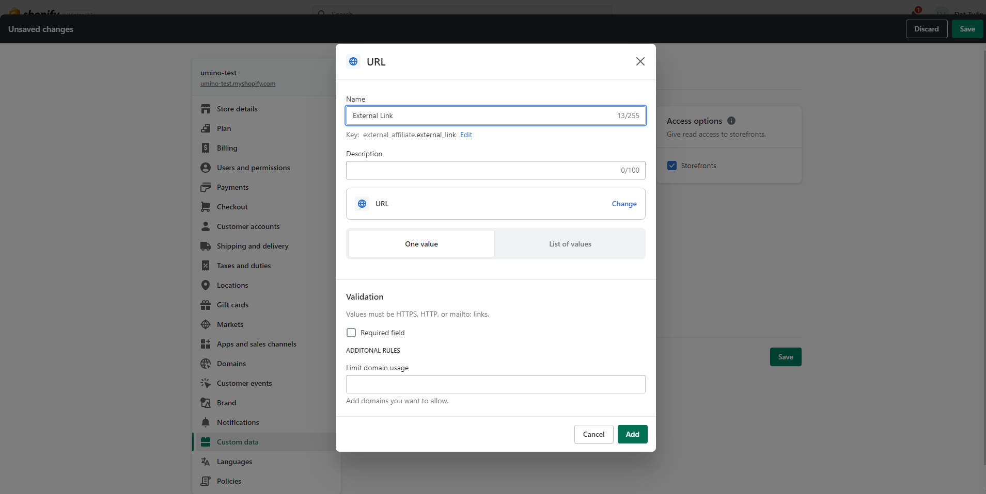
Task: Enable the Required field checkbox
Action: (x=351, y=333)
